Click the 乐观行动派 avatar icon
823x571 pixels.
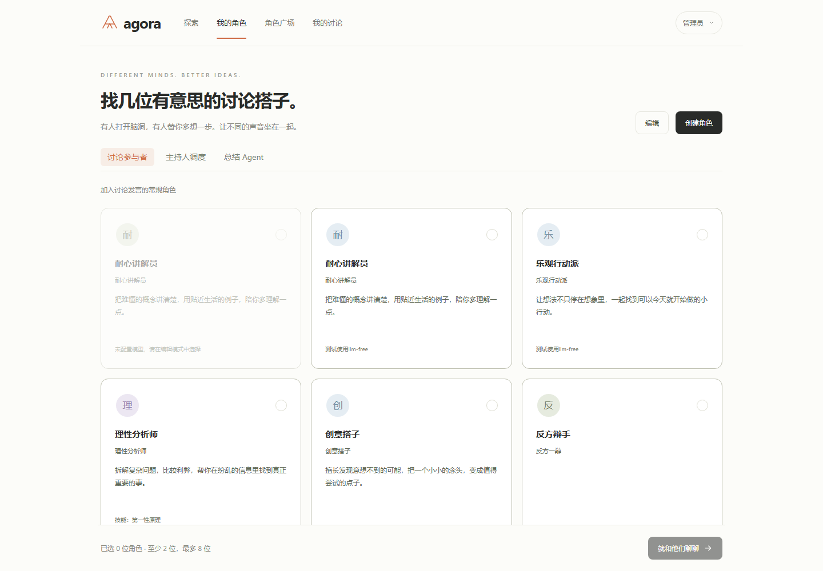549,235
